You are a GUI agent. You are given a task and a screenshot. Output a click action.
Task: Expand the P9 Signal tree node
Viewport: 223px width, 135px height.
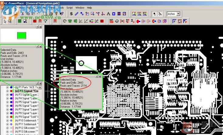[7, 117]
